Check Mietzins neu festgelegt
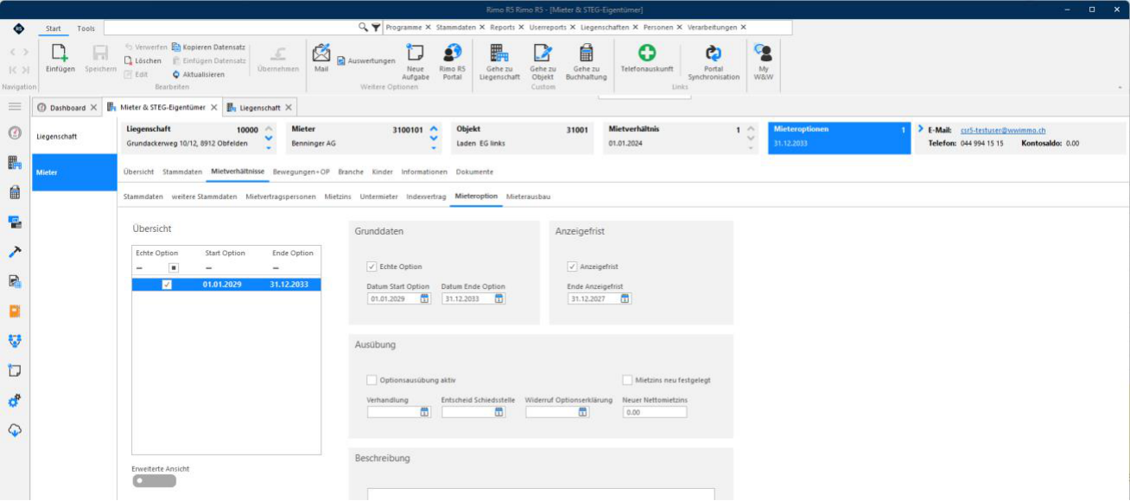1130x501 pixels. point(627,379)
